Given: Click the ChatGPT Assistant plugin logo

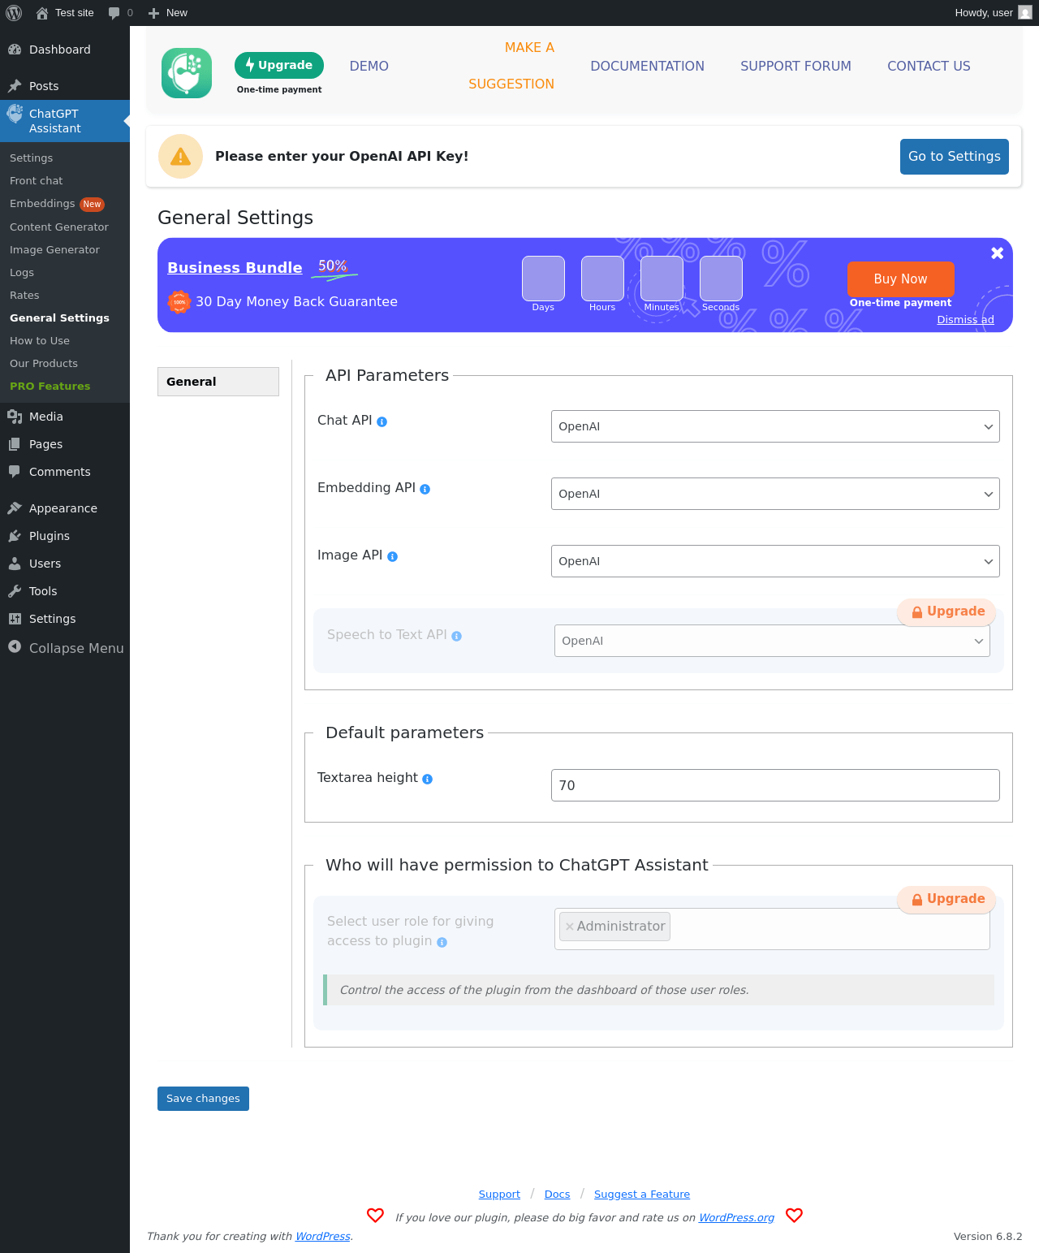Looking at the screenshot, I should pyautogui.click(x=187, y=73).
